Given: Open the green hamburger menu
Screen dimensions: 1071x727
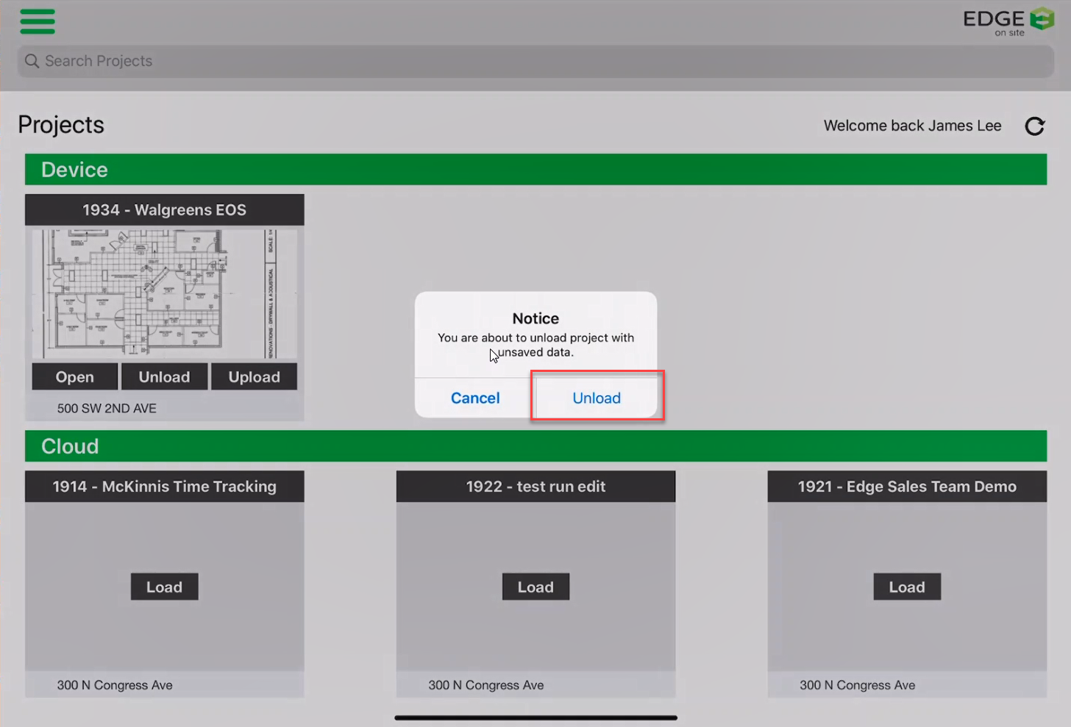Looking at the screenshot, I should [38, 21].
